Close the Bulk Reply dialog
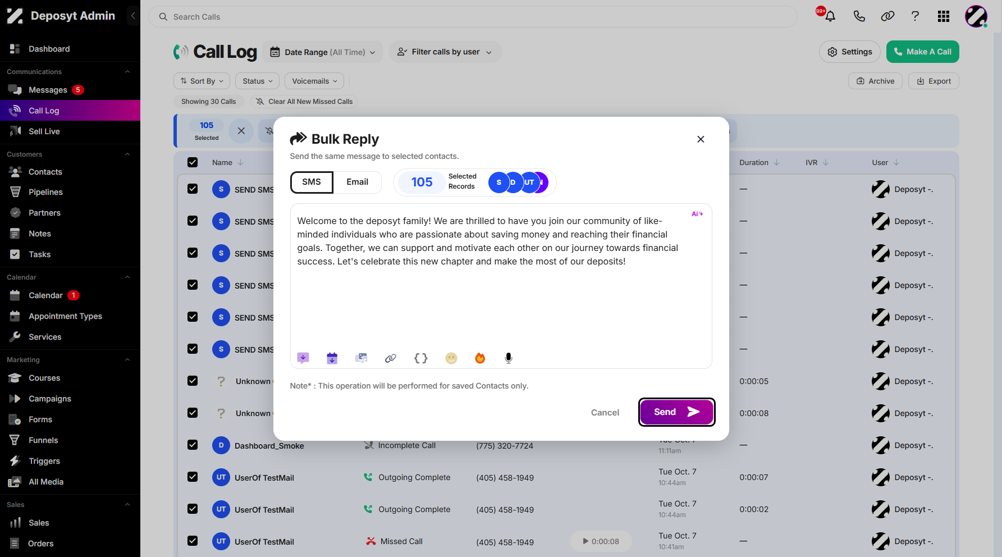 pyautogui.click(x=701, y=139)
